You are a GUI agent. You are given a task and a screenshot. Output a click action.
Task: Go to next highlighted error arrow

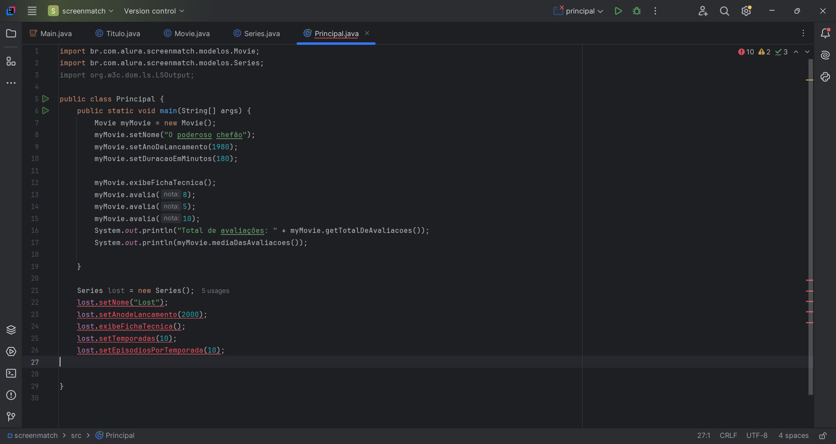tap(807, 52)
